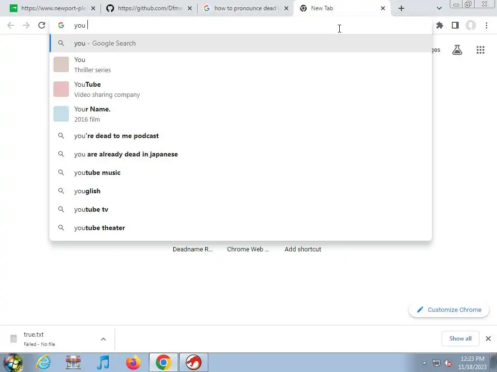This screenshot has width=497, height=372.
Task: Close the GitHub tab
Action: (x=190, y=8)
